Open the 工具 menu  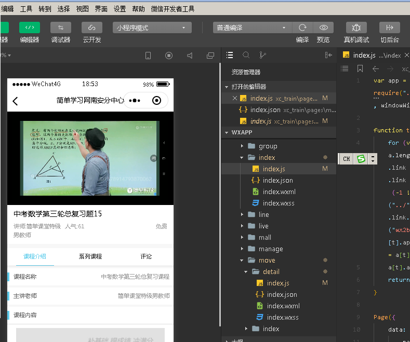(x=26, y=9)
